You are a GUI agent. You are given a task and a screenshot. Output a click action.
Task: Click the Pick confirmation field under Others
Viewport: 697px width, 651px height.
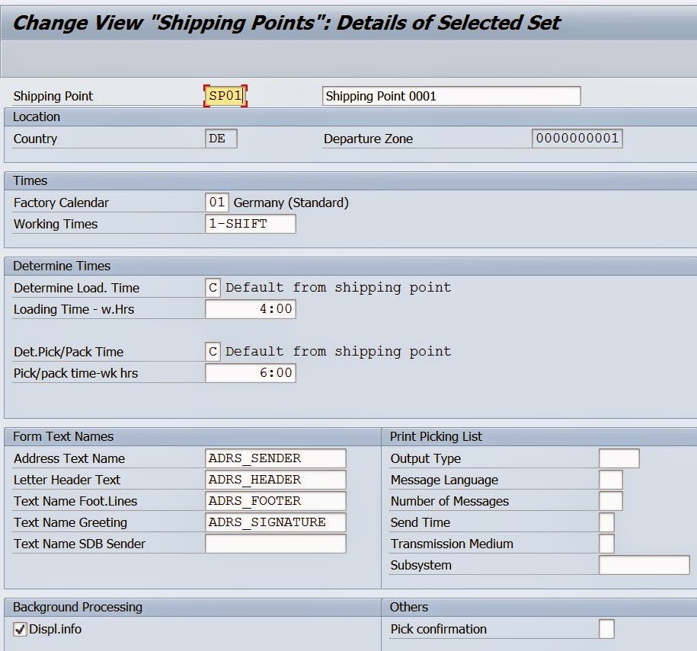point(606,629)
